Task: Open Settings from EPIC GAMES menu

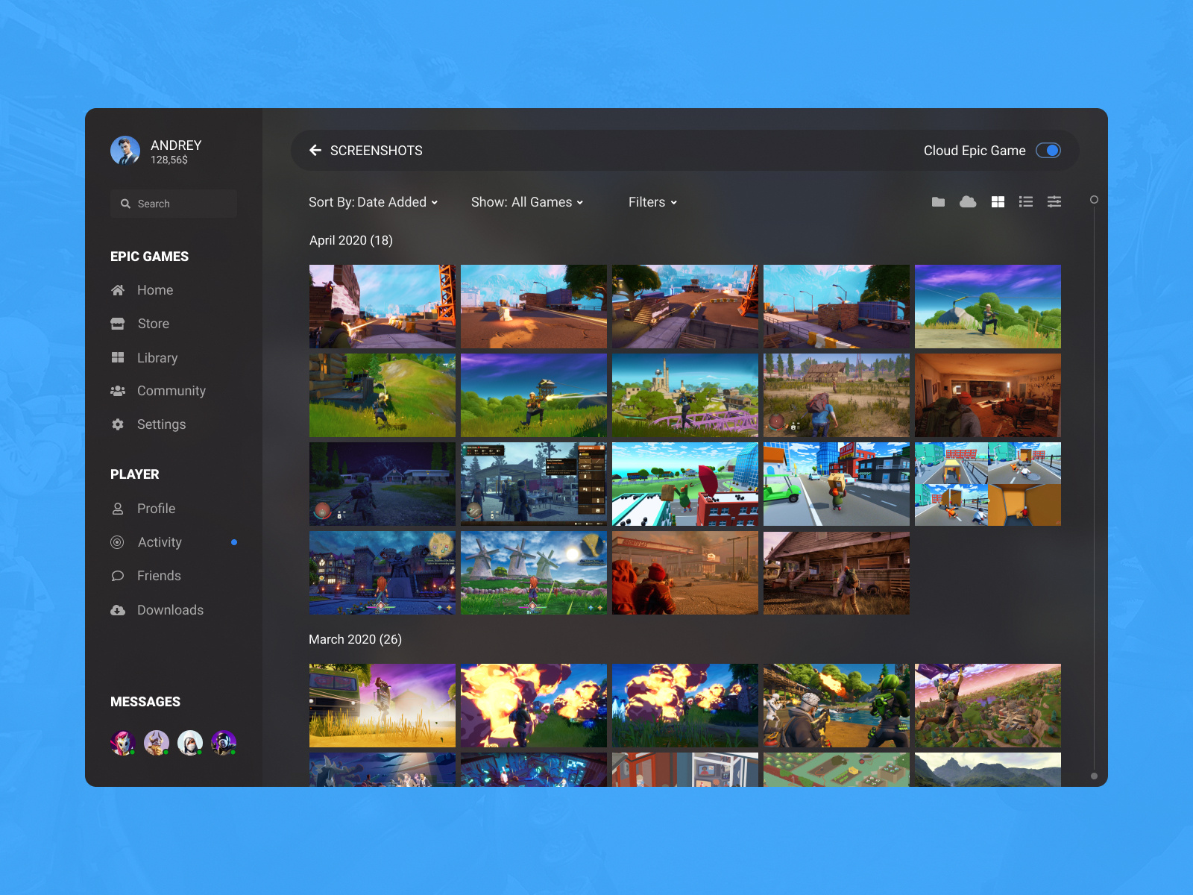Action: (161, 424)
